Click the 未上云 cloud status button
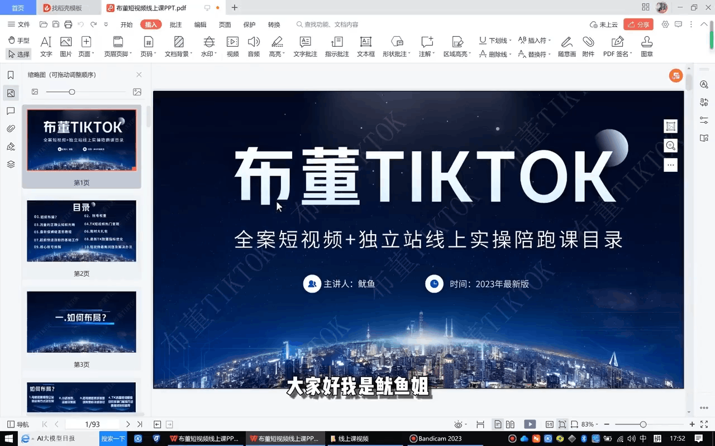715x446 pixels. (x=604, y=25)
